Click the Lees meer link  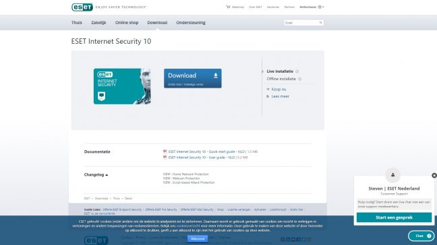click(280, 96)
